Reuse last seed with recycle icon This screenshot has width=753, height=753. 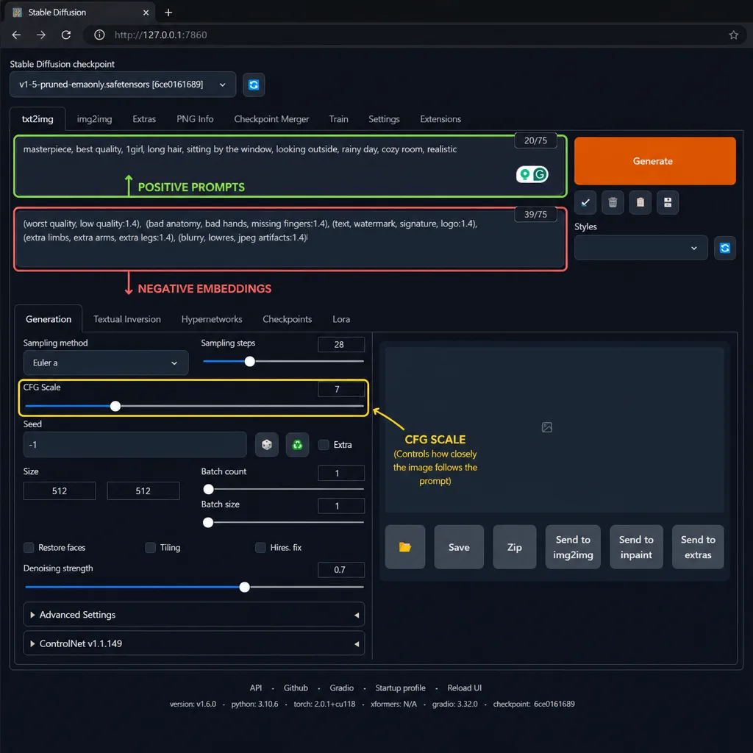(x=297, y=445)
